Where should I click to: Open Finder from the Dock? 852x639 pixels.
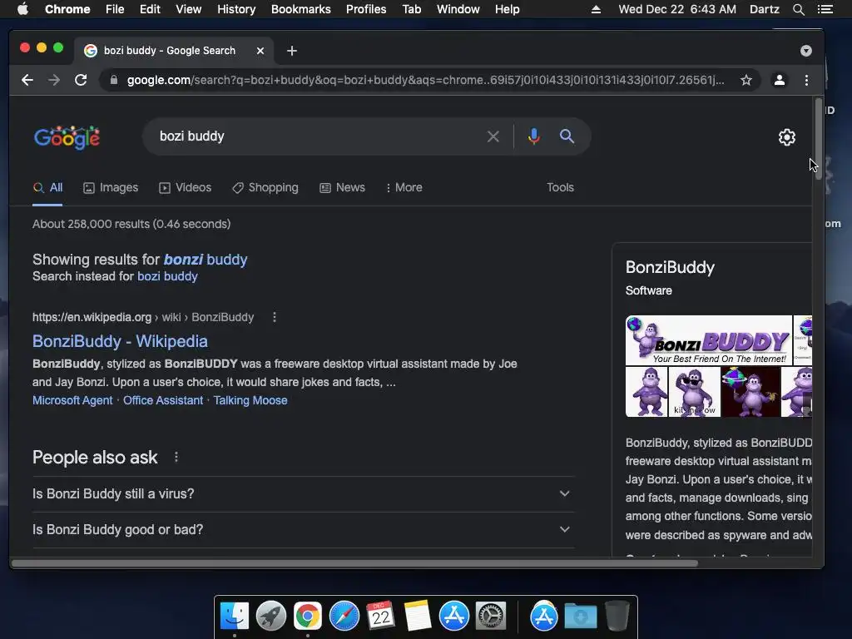[x=235, y=617]
